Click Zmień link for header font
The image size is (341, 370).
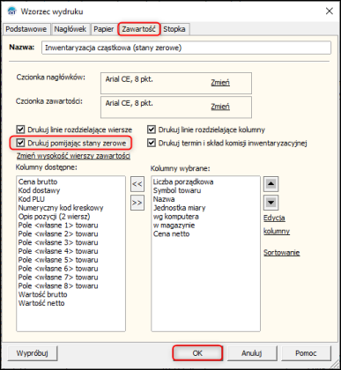click(x=220, y=83)
